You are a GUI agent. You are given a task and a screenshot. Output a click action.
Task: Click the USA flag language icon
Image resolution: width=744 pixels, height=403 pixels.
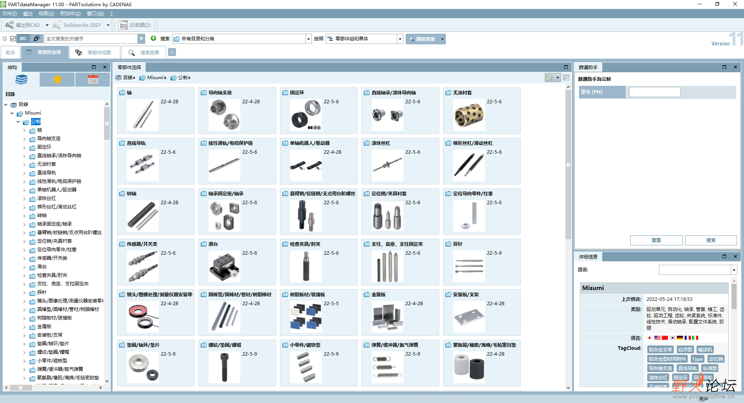click(x=657, y=338)
